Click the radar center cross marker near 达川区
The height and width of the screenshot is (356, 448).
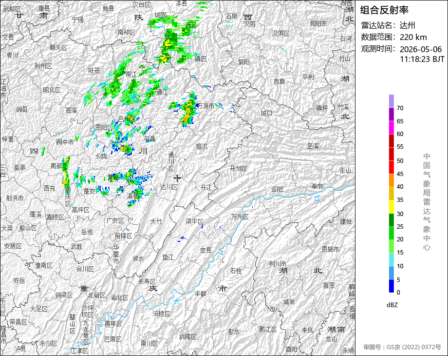(177, 178)
